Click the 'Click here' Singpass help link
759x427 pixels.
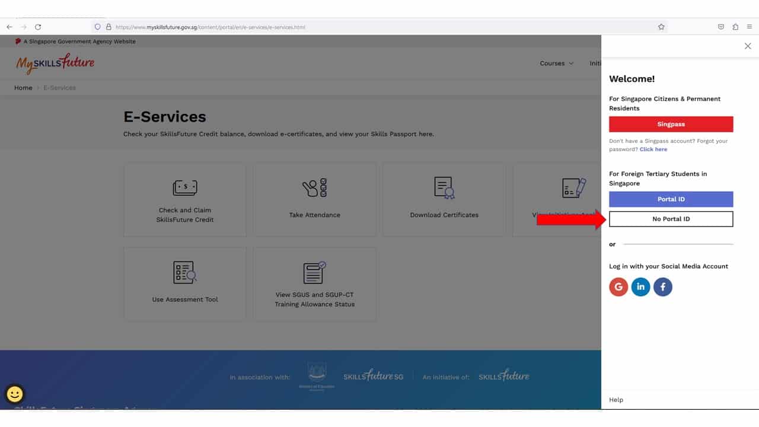[x=653, y=149]
